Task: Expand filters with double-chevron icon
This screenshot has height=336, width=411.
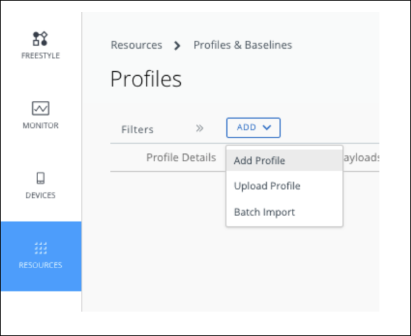Action: (x=200, y=128)
